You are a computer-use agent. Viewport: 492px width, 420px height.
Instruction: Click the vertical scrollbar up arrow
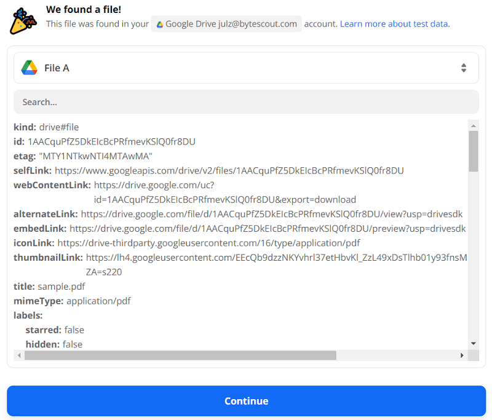(473, 125)
